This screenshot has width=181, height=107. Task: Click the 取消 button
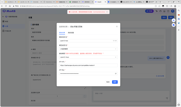tap(108, 82)
